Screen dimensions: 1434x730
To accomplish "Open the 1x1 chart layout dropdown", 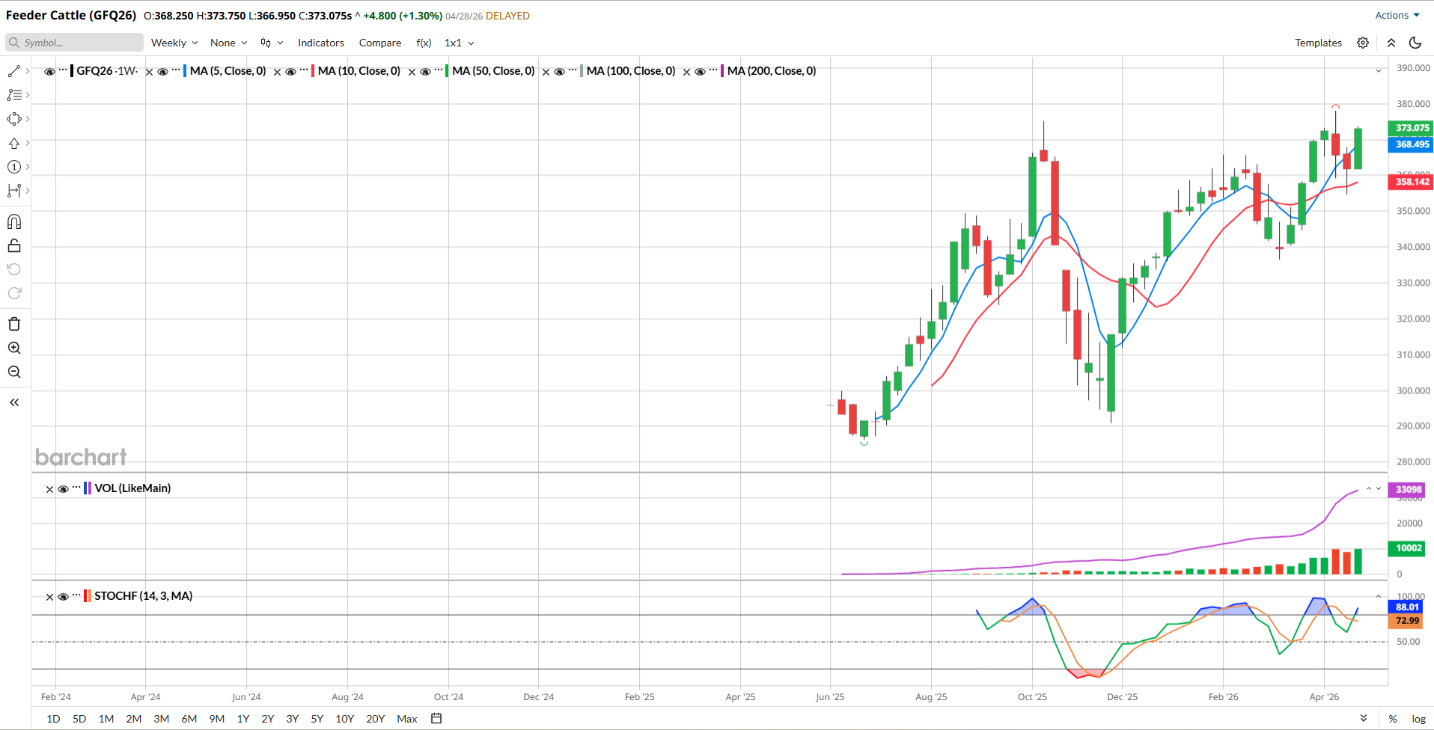I will pyautogui.click(x=459, y=43).
